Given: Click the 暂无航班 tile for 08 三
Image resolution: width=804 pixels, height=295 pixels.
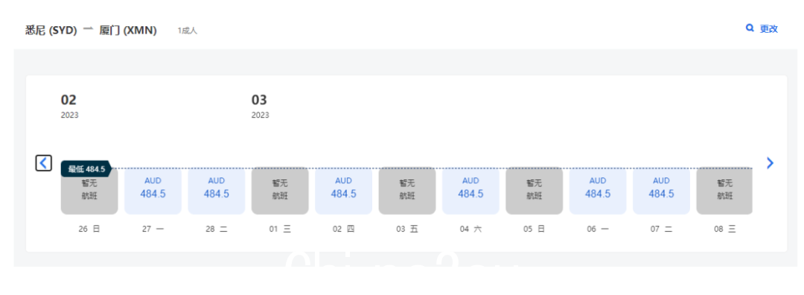Looking at the screenshot, I should click(x=724, y=191).
